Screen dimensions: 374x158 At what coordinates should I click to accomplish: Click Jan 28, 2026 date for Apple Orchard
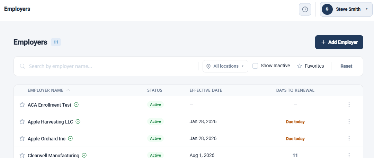click(x=203, y=138)
